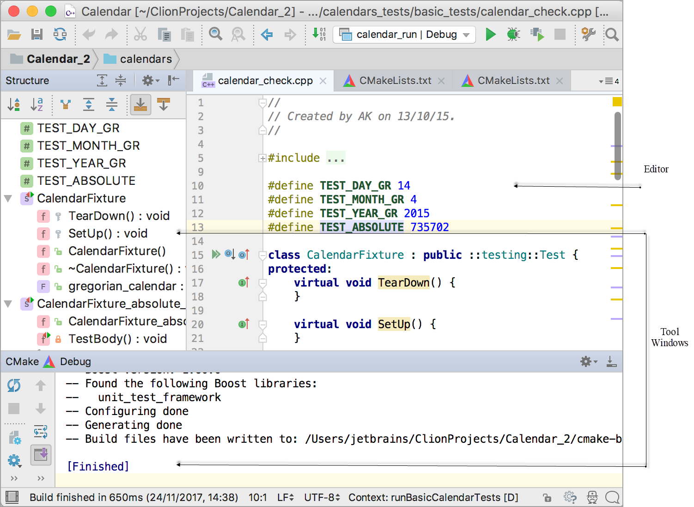The height and width of the screenshot is (507, 694).
Task: Select the calendar_check.cpp editor tab
Action: click(x=265, y=81)
